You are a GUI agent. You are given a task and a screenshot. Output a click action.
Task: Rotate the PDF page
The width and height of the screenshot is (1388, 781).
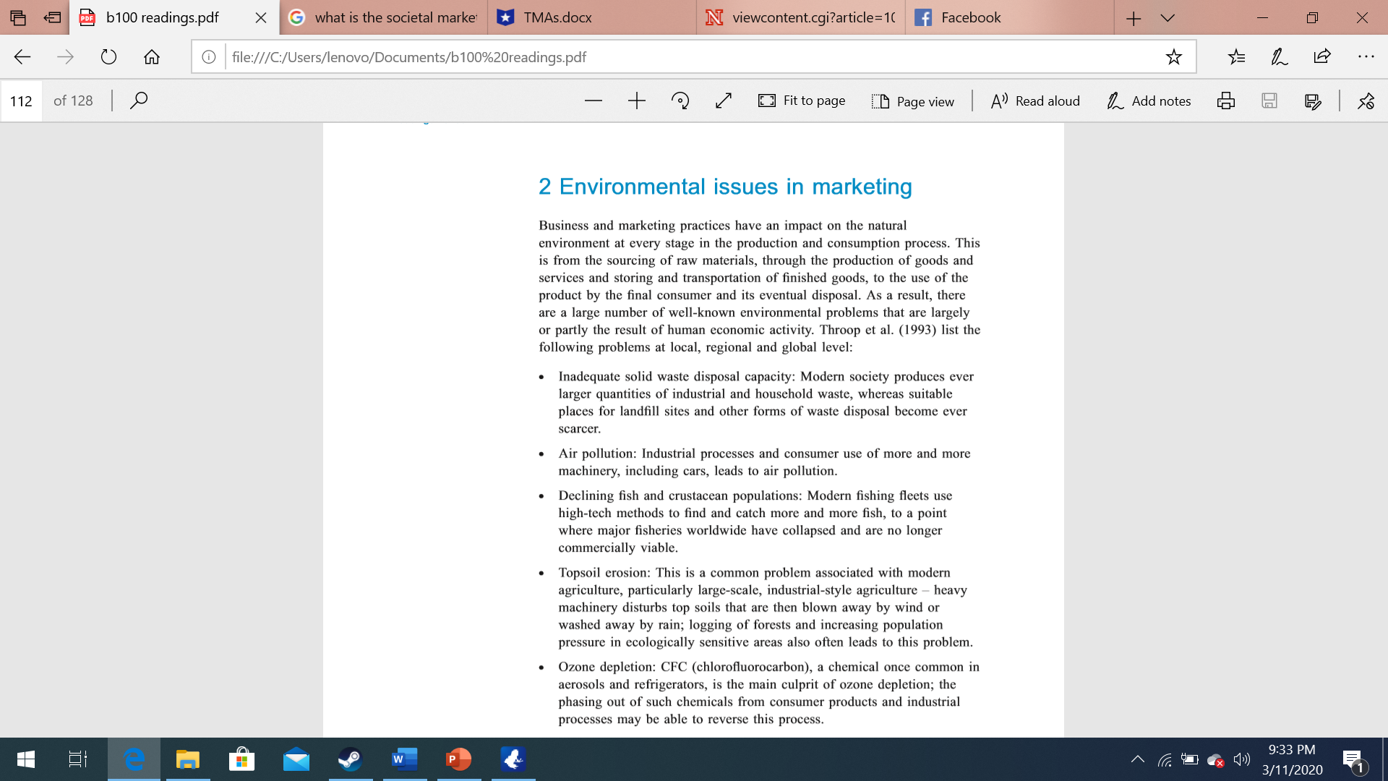pos(680,101)
